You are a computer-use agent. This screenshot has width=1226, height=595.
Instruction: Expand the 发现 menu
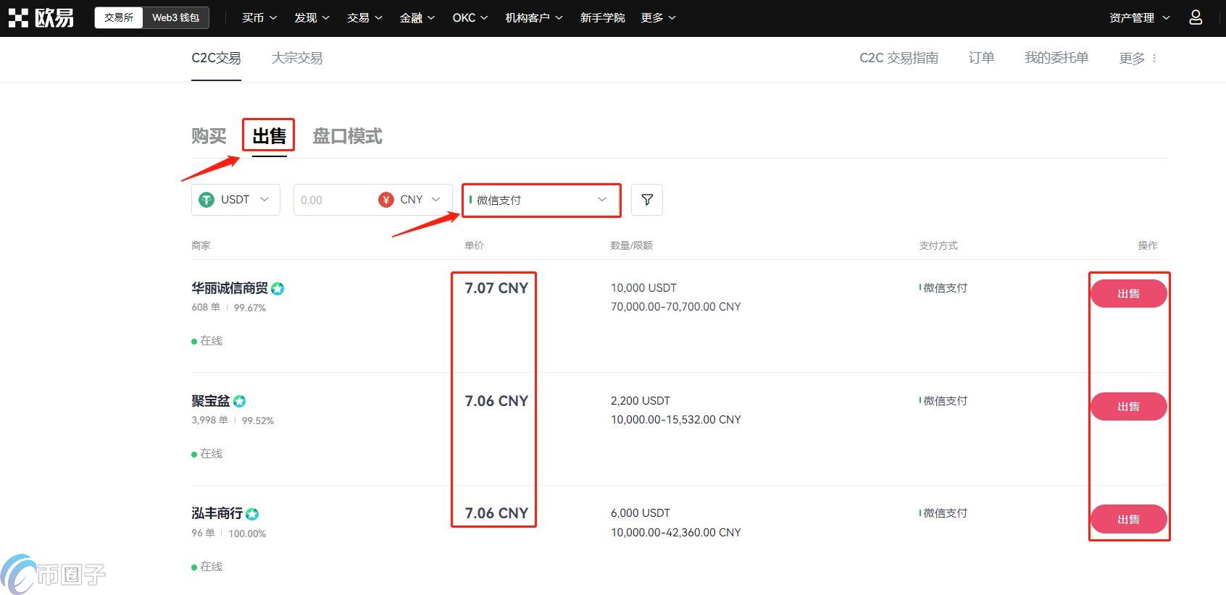point(312,18)
